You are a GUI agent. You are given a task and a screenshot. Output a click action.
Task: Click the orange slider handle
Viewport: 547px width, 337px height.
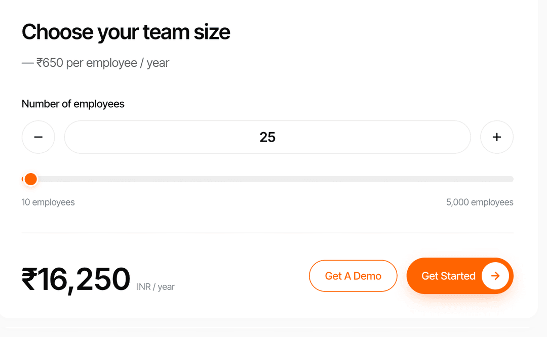(x=31, y=179)
